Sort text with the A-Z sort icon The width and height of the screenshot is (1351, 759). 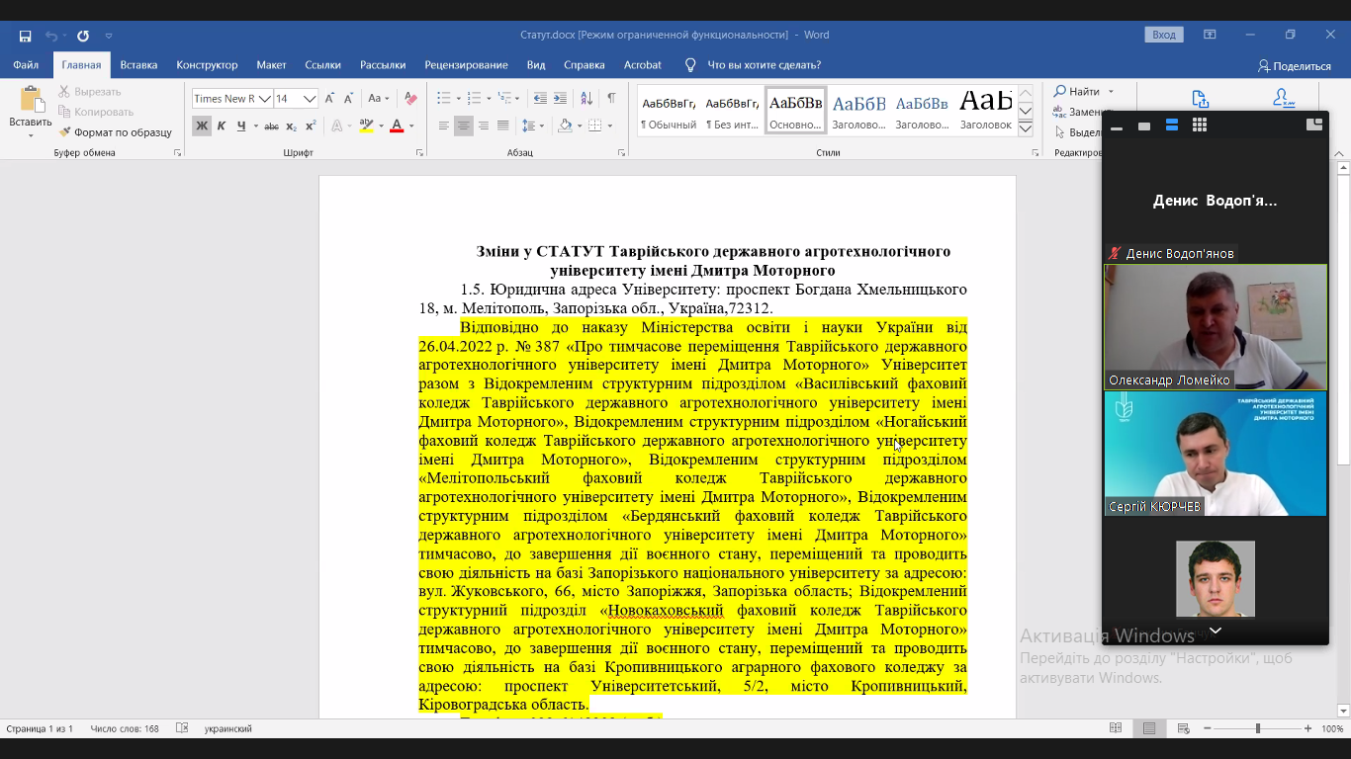[586, 99]
